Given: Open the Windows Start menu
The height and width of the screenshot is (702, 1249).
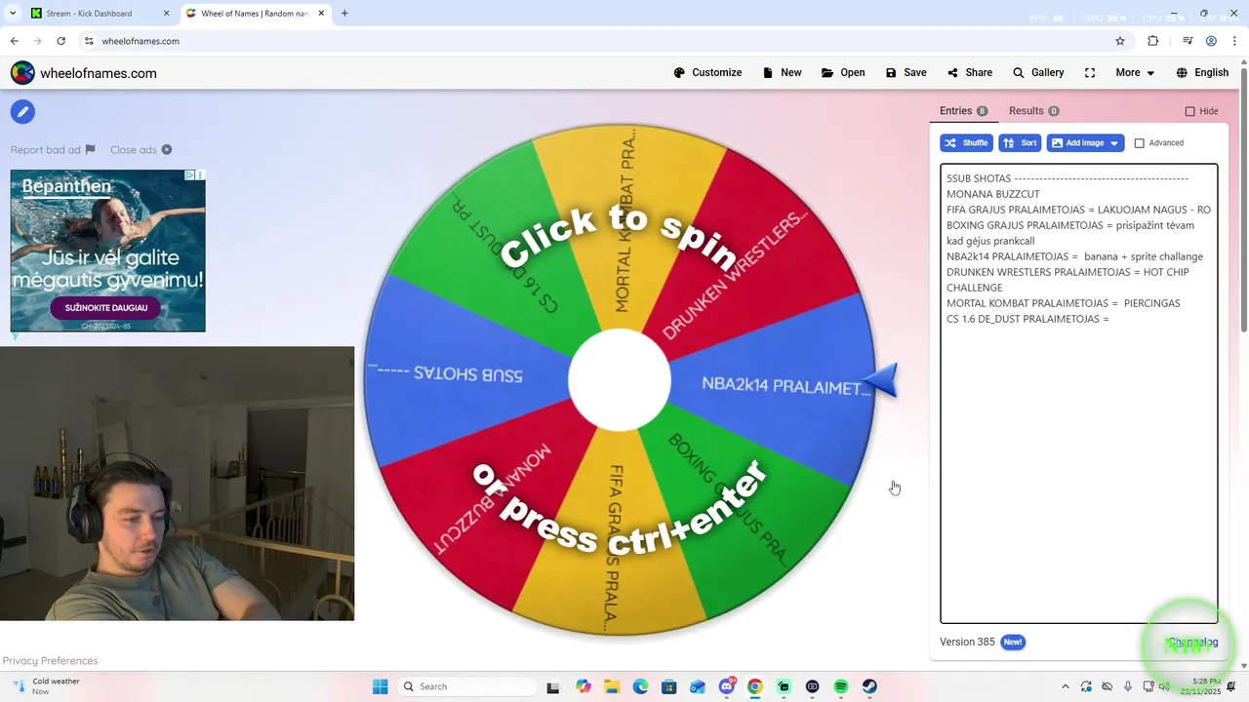Looking at the screenshot, I should [x=381, y=686].
